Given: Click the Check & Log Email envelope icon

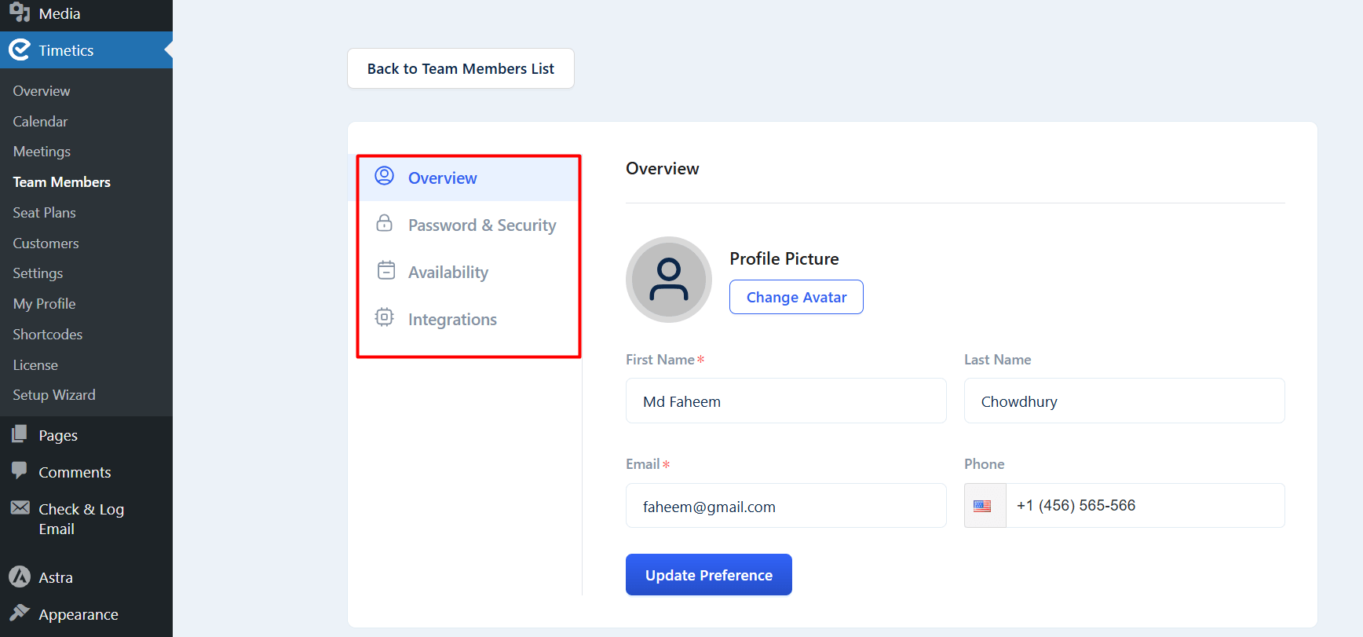Looking at the screenshot, I should tap(20, 508).
